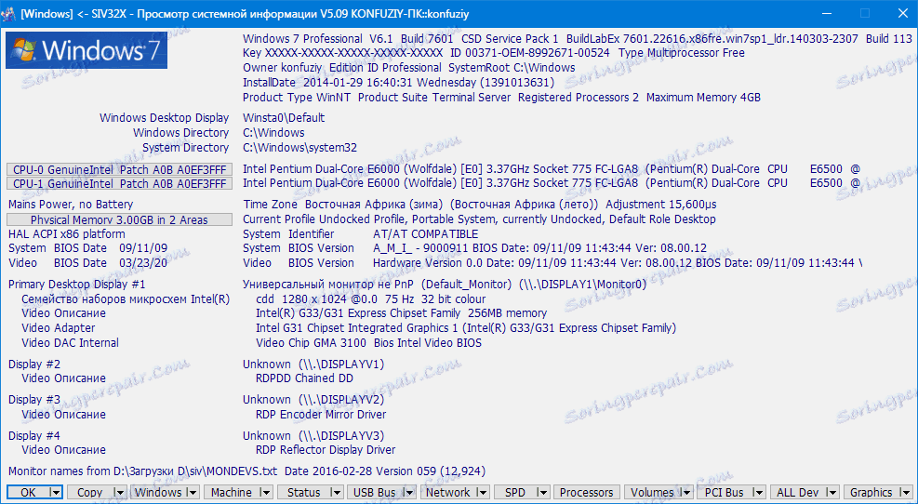The image size is (918, 504).
Task: Click the 'Product Type WinNT' text
Action: click(x=297, y=97)
